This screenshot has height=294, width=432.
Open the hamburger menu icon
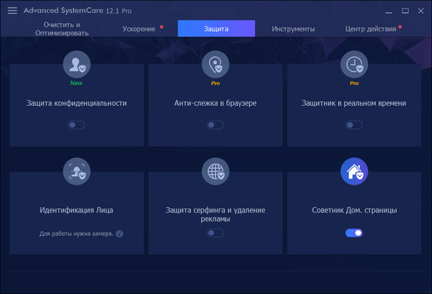(12, 11)
